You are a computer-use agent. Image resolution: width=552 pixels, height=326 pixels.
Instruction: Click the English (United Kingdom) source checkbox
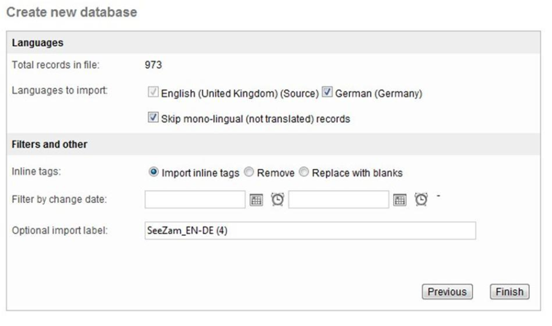(x=153, y=94)
